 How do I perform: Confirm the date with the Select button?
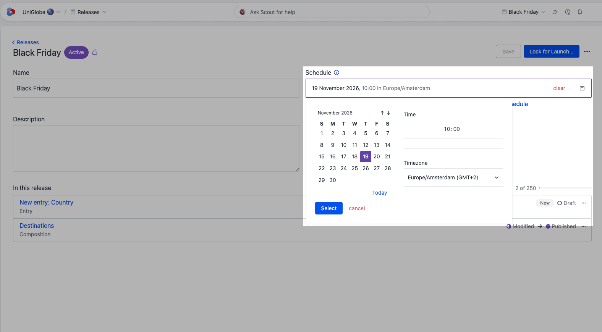point(329,208)
